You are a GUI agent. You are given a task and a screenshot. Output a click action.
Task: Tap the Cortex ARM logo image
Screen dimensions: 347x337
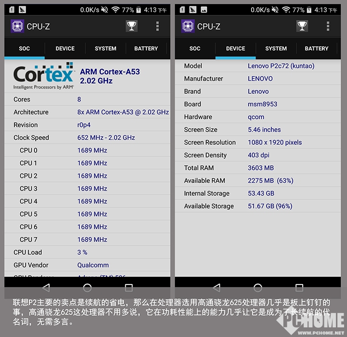[43, 76]
